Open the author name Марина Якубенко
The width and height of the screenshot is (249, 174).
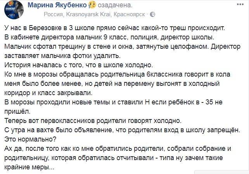coord(57,5)
